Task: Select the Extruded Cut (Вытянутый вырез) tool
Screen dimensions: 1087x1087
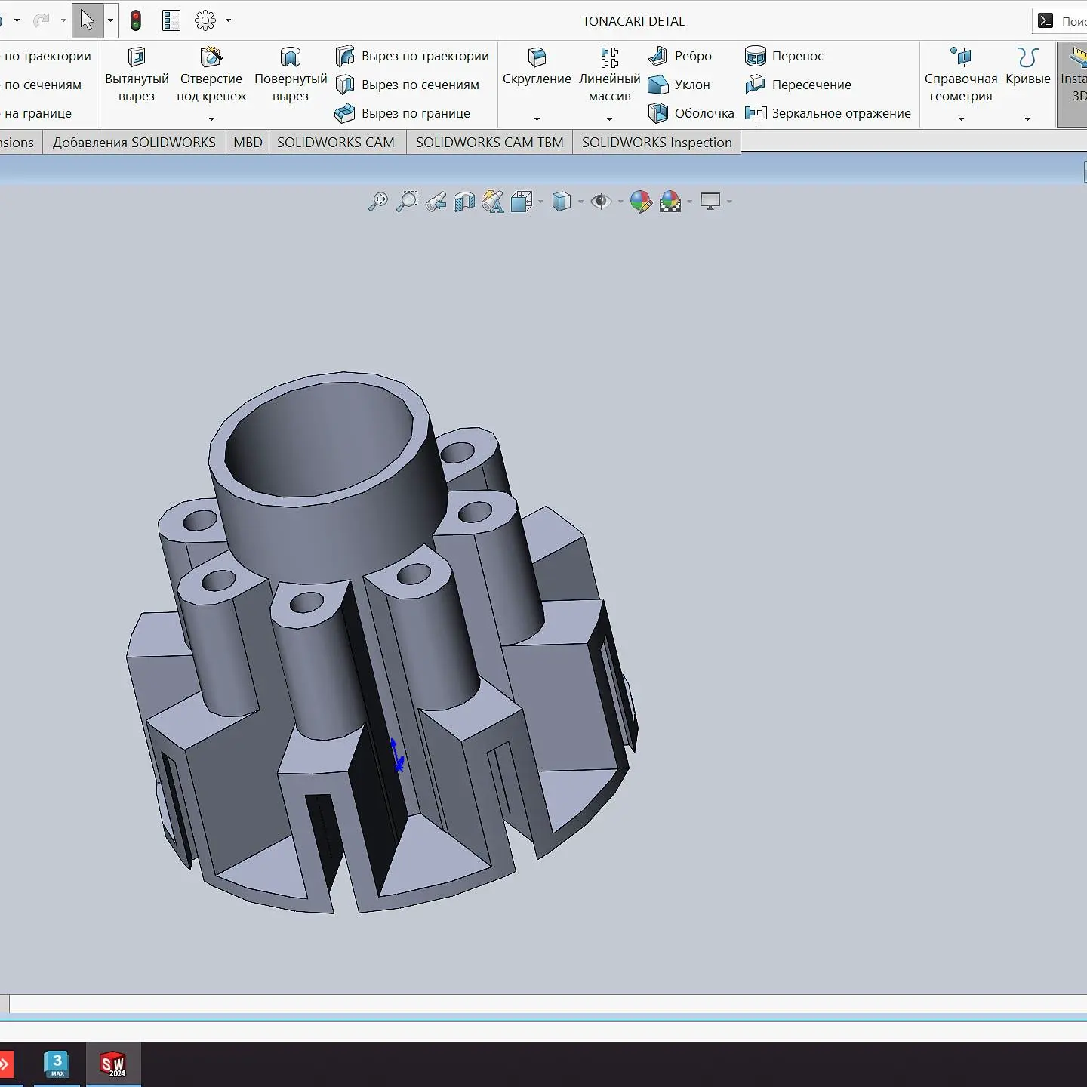Action: tap(137, 75)
